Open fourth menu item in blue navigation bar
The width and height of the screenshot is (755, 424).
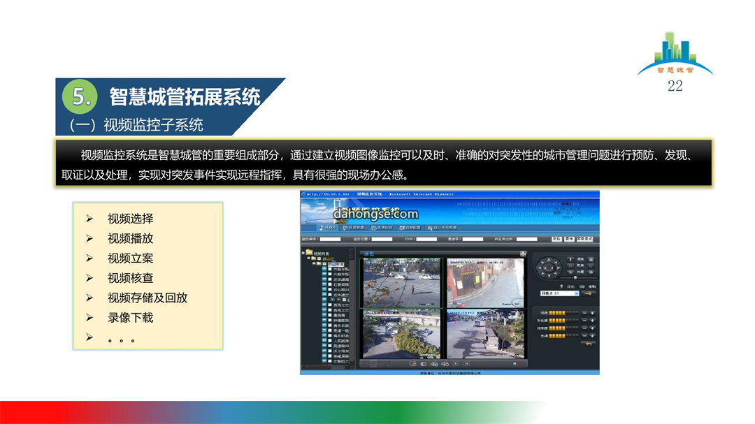tap(410, 228)
